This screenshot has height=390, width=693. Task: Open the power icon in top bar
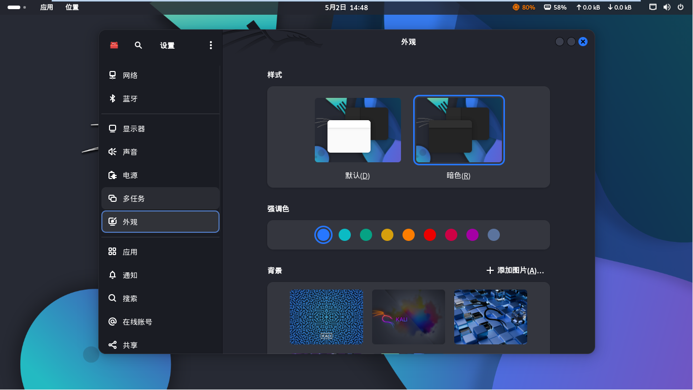click(680, 7)
